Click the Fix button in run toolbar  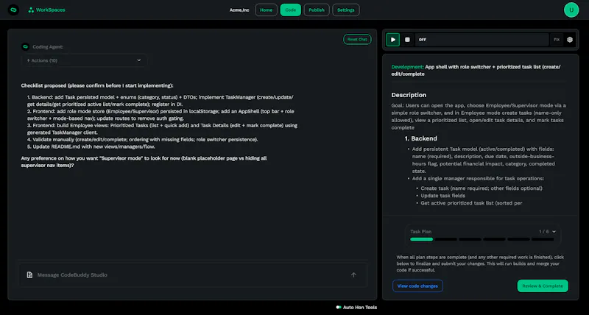(557, 40)
